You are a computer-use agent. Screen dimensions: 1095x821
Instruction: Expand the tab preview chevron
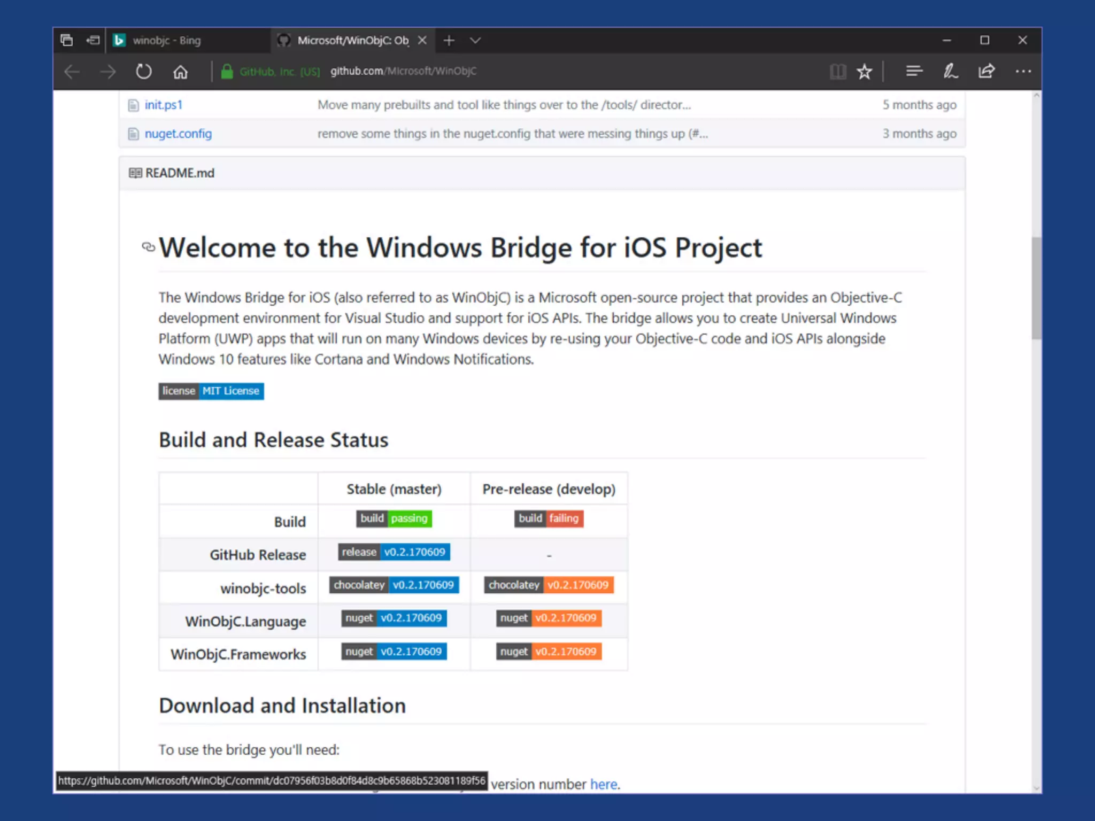475,40
